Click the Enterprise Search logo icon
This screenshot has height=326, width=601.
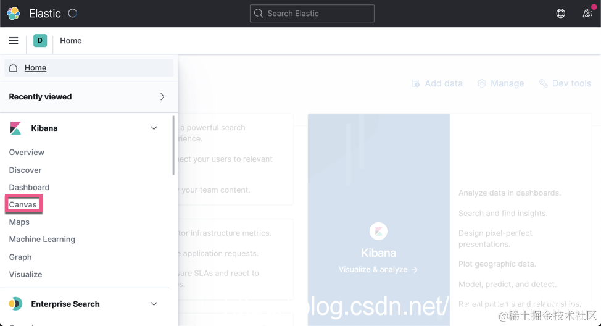[15, 304]
